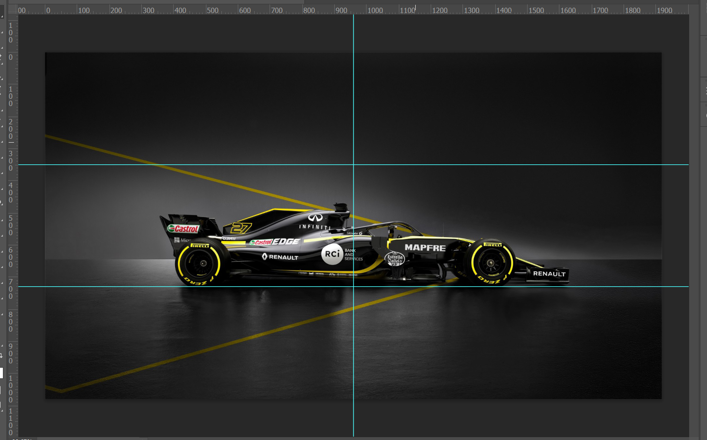
Task: Click the 300 mark on the vertical ruler
Action: (x=11, y=161)
